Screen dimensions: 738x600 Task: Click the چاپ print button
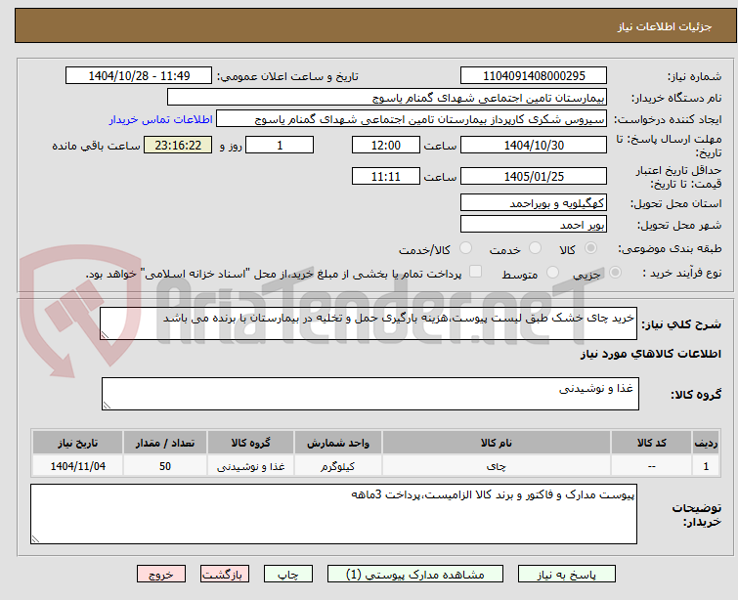tap(288, 575)
